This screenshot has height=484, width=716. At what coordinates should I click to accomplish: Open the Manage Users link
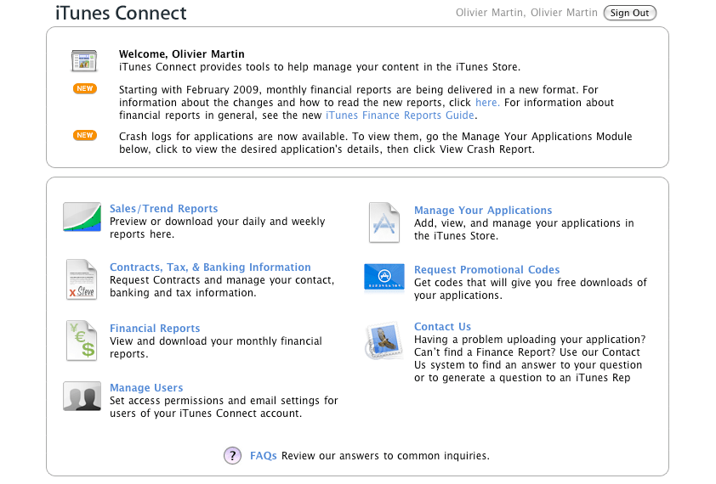click(146, 388)
